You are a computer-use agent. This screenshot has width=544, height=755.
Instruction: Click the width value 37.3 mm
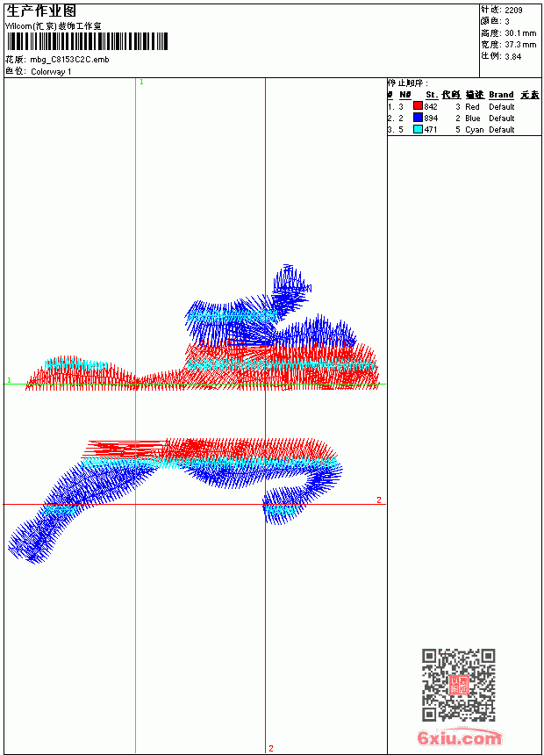click(x=520, y=45)
